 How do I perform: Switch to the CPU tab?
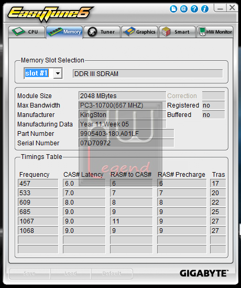[27, 32]
